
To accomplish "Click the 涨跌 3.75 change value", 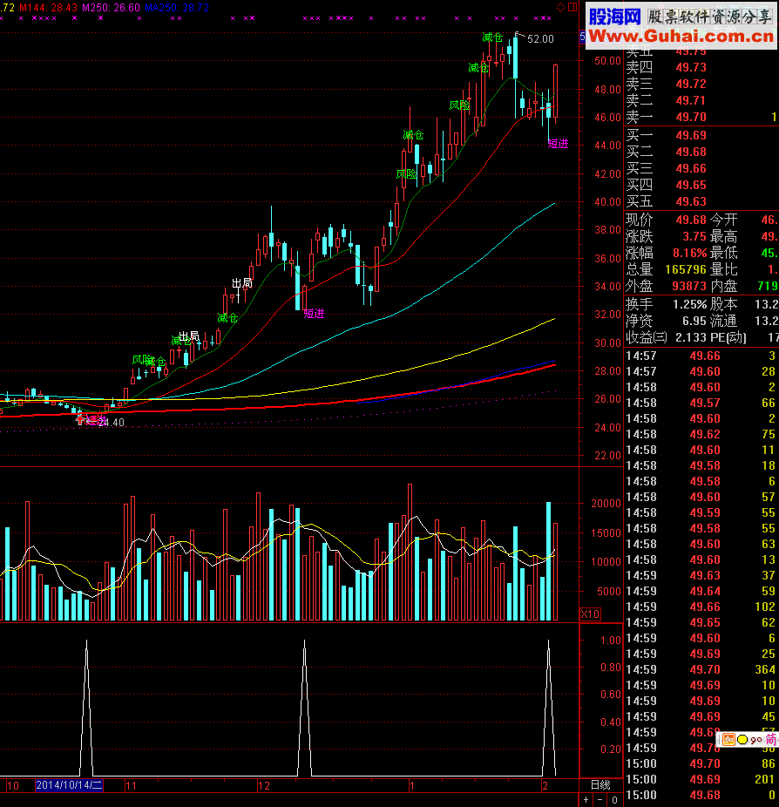I will [x=694, y=236].
